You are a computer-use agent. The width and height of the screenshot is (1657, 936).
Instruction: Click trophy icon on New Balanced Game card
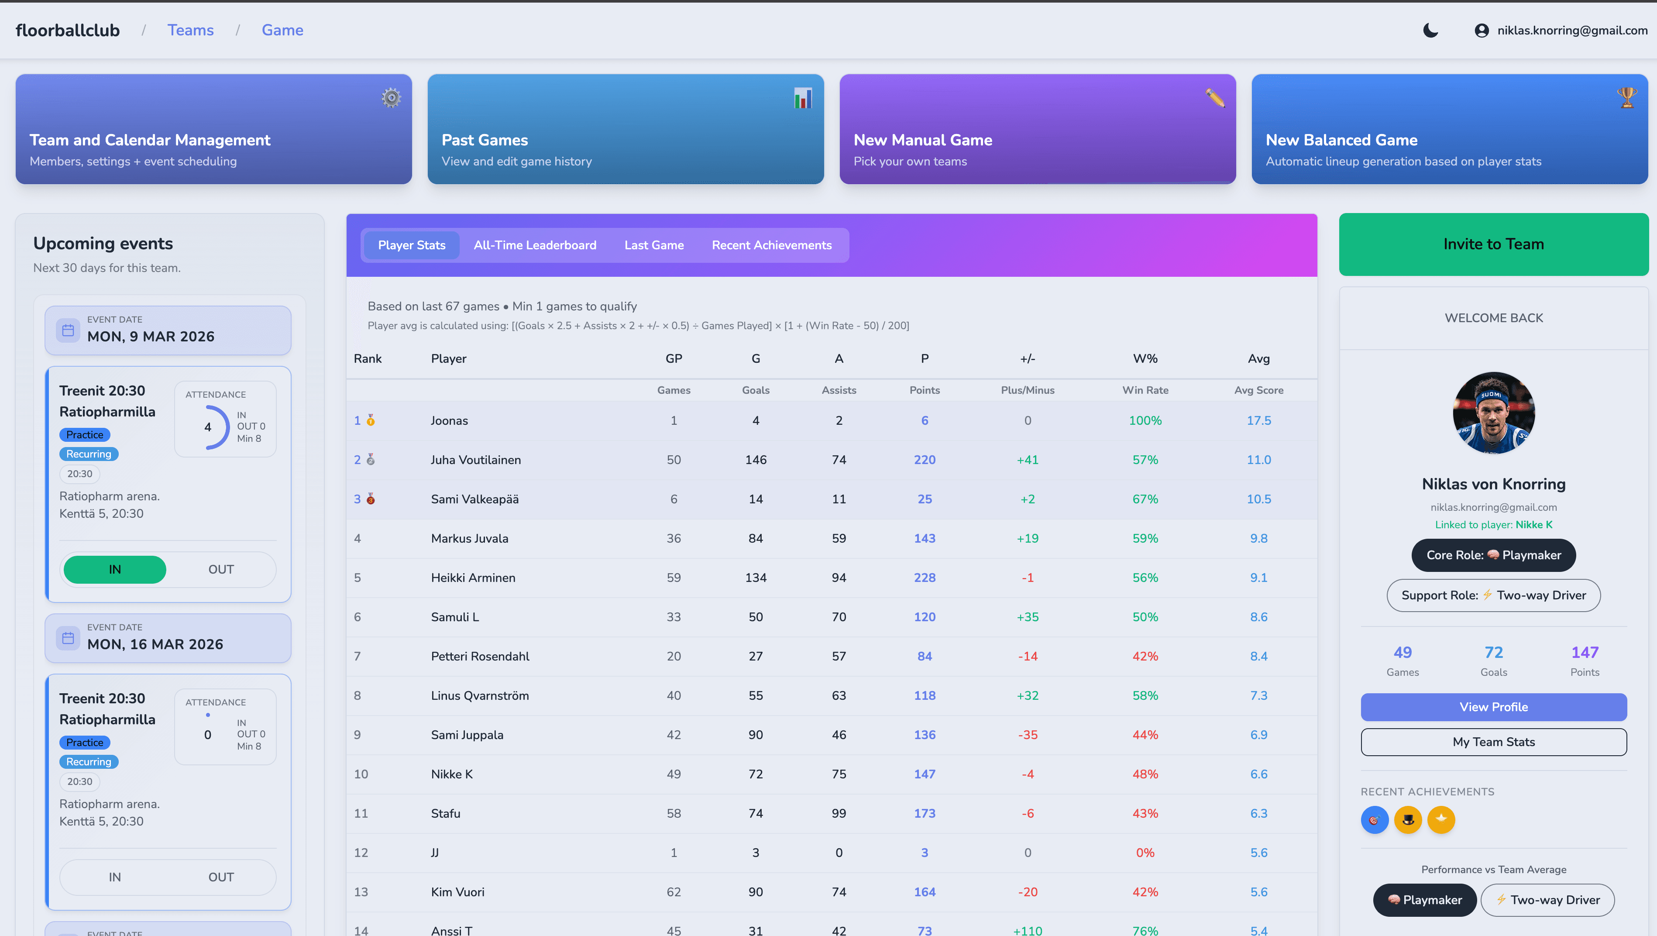[1627, 98]
